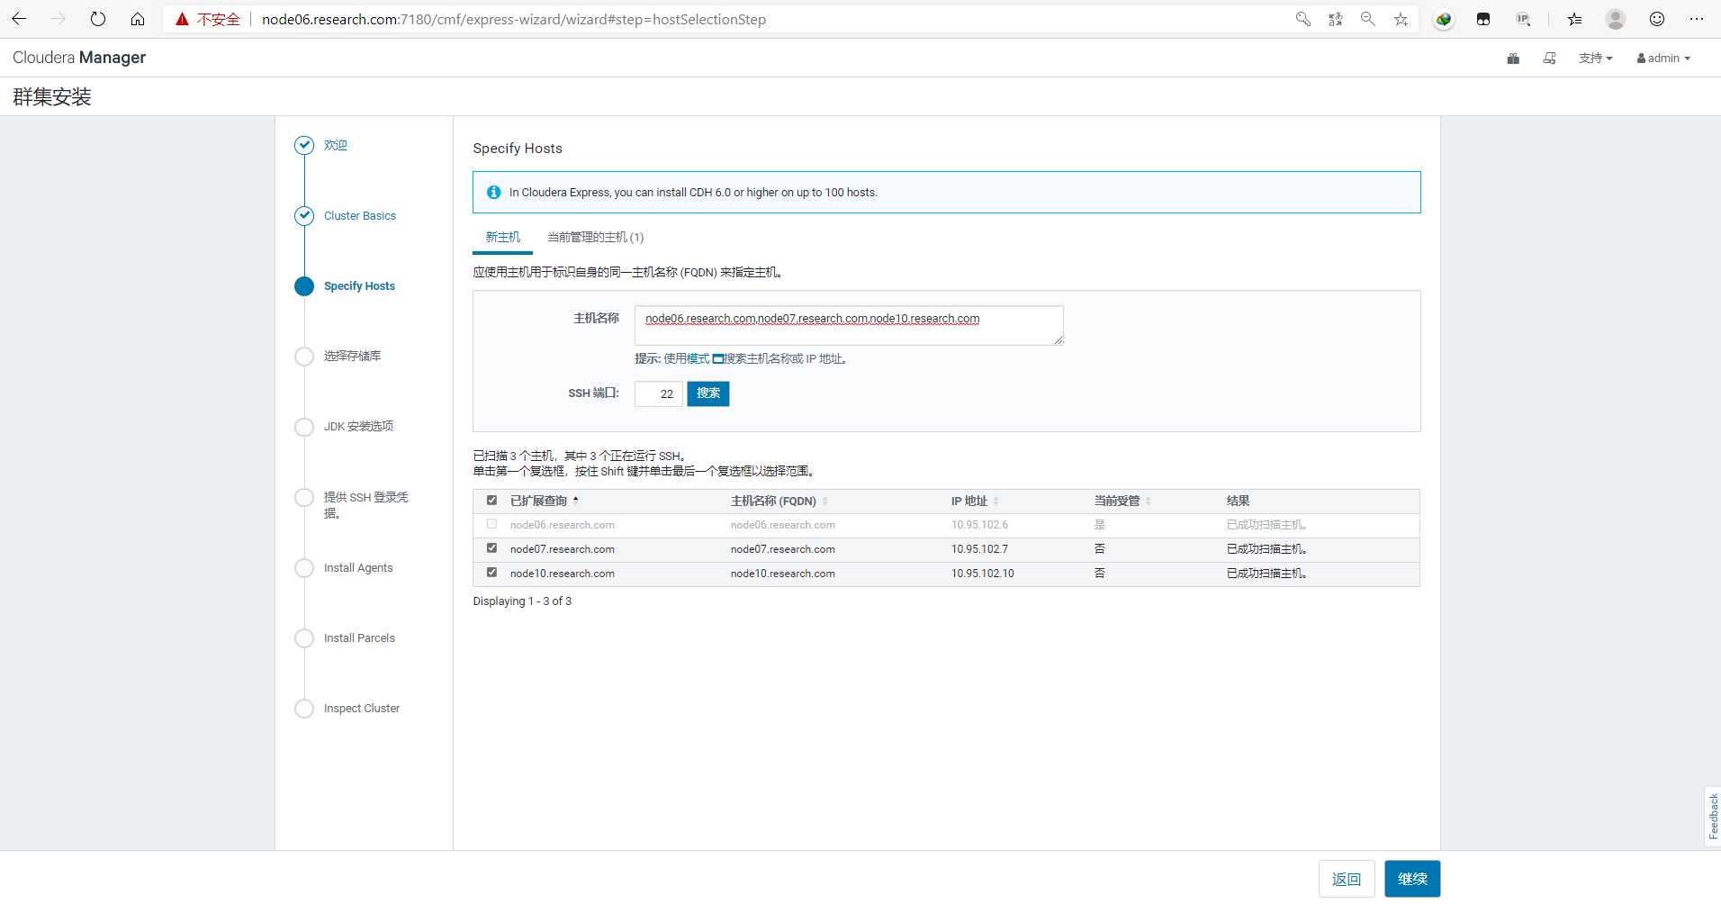
Task: Sort table by 主机名称 (FQDN) column
Action: click(773, 502)
